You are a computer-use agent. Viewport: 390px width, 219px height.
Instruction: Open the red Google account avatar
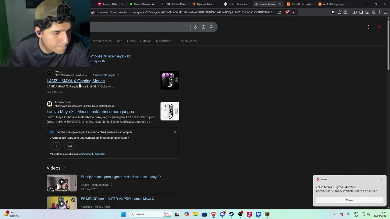pyautogui.click(x=379, y=27)
